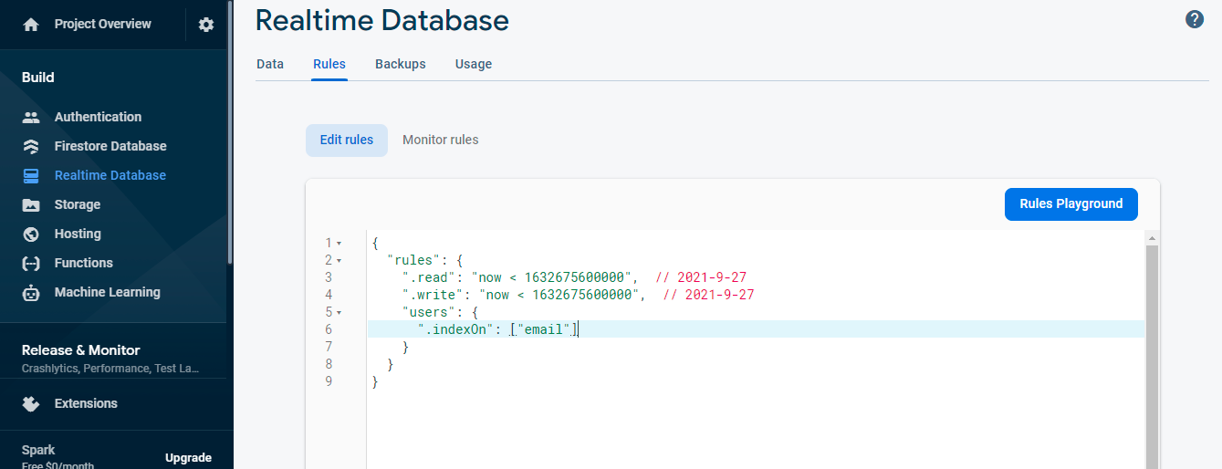Viewport: 1222px width, 469px height.
Task: Open the help question mark icon
Action: 1195,19
